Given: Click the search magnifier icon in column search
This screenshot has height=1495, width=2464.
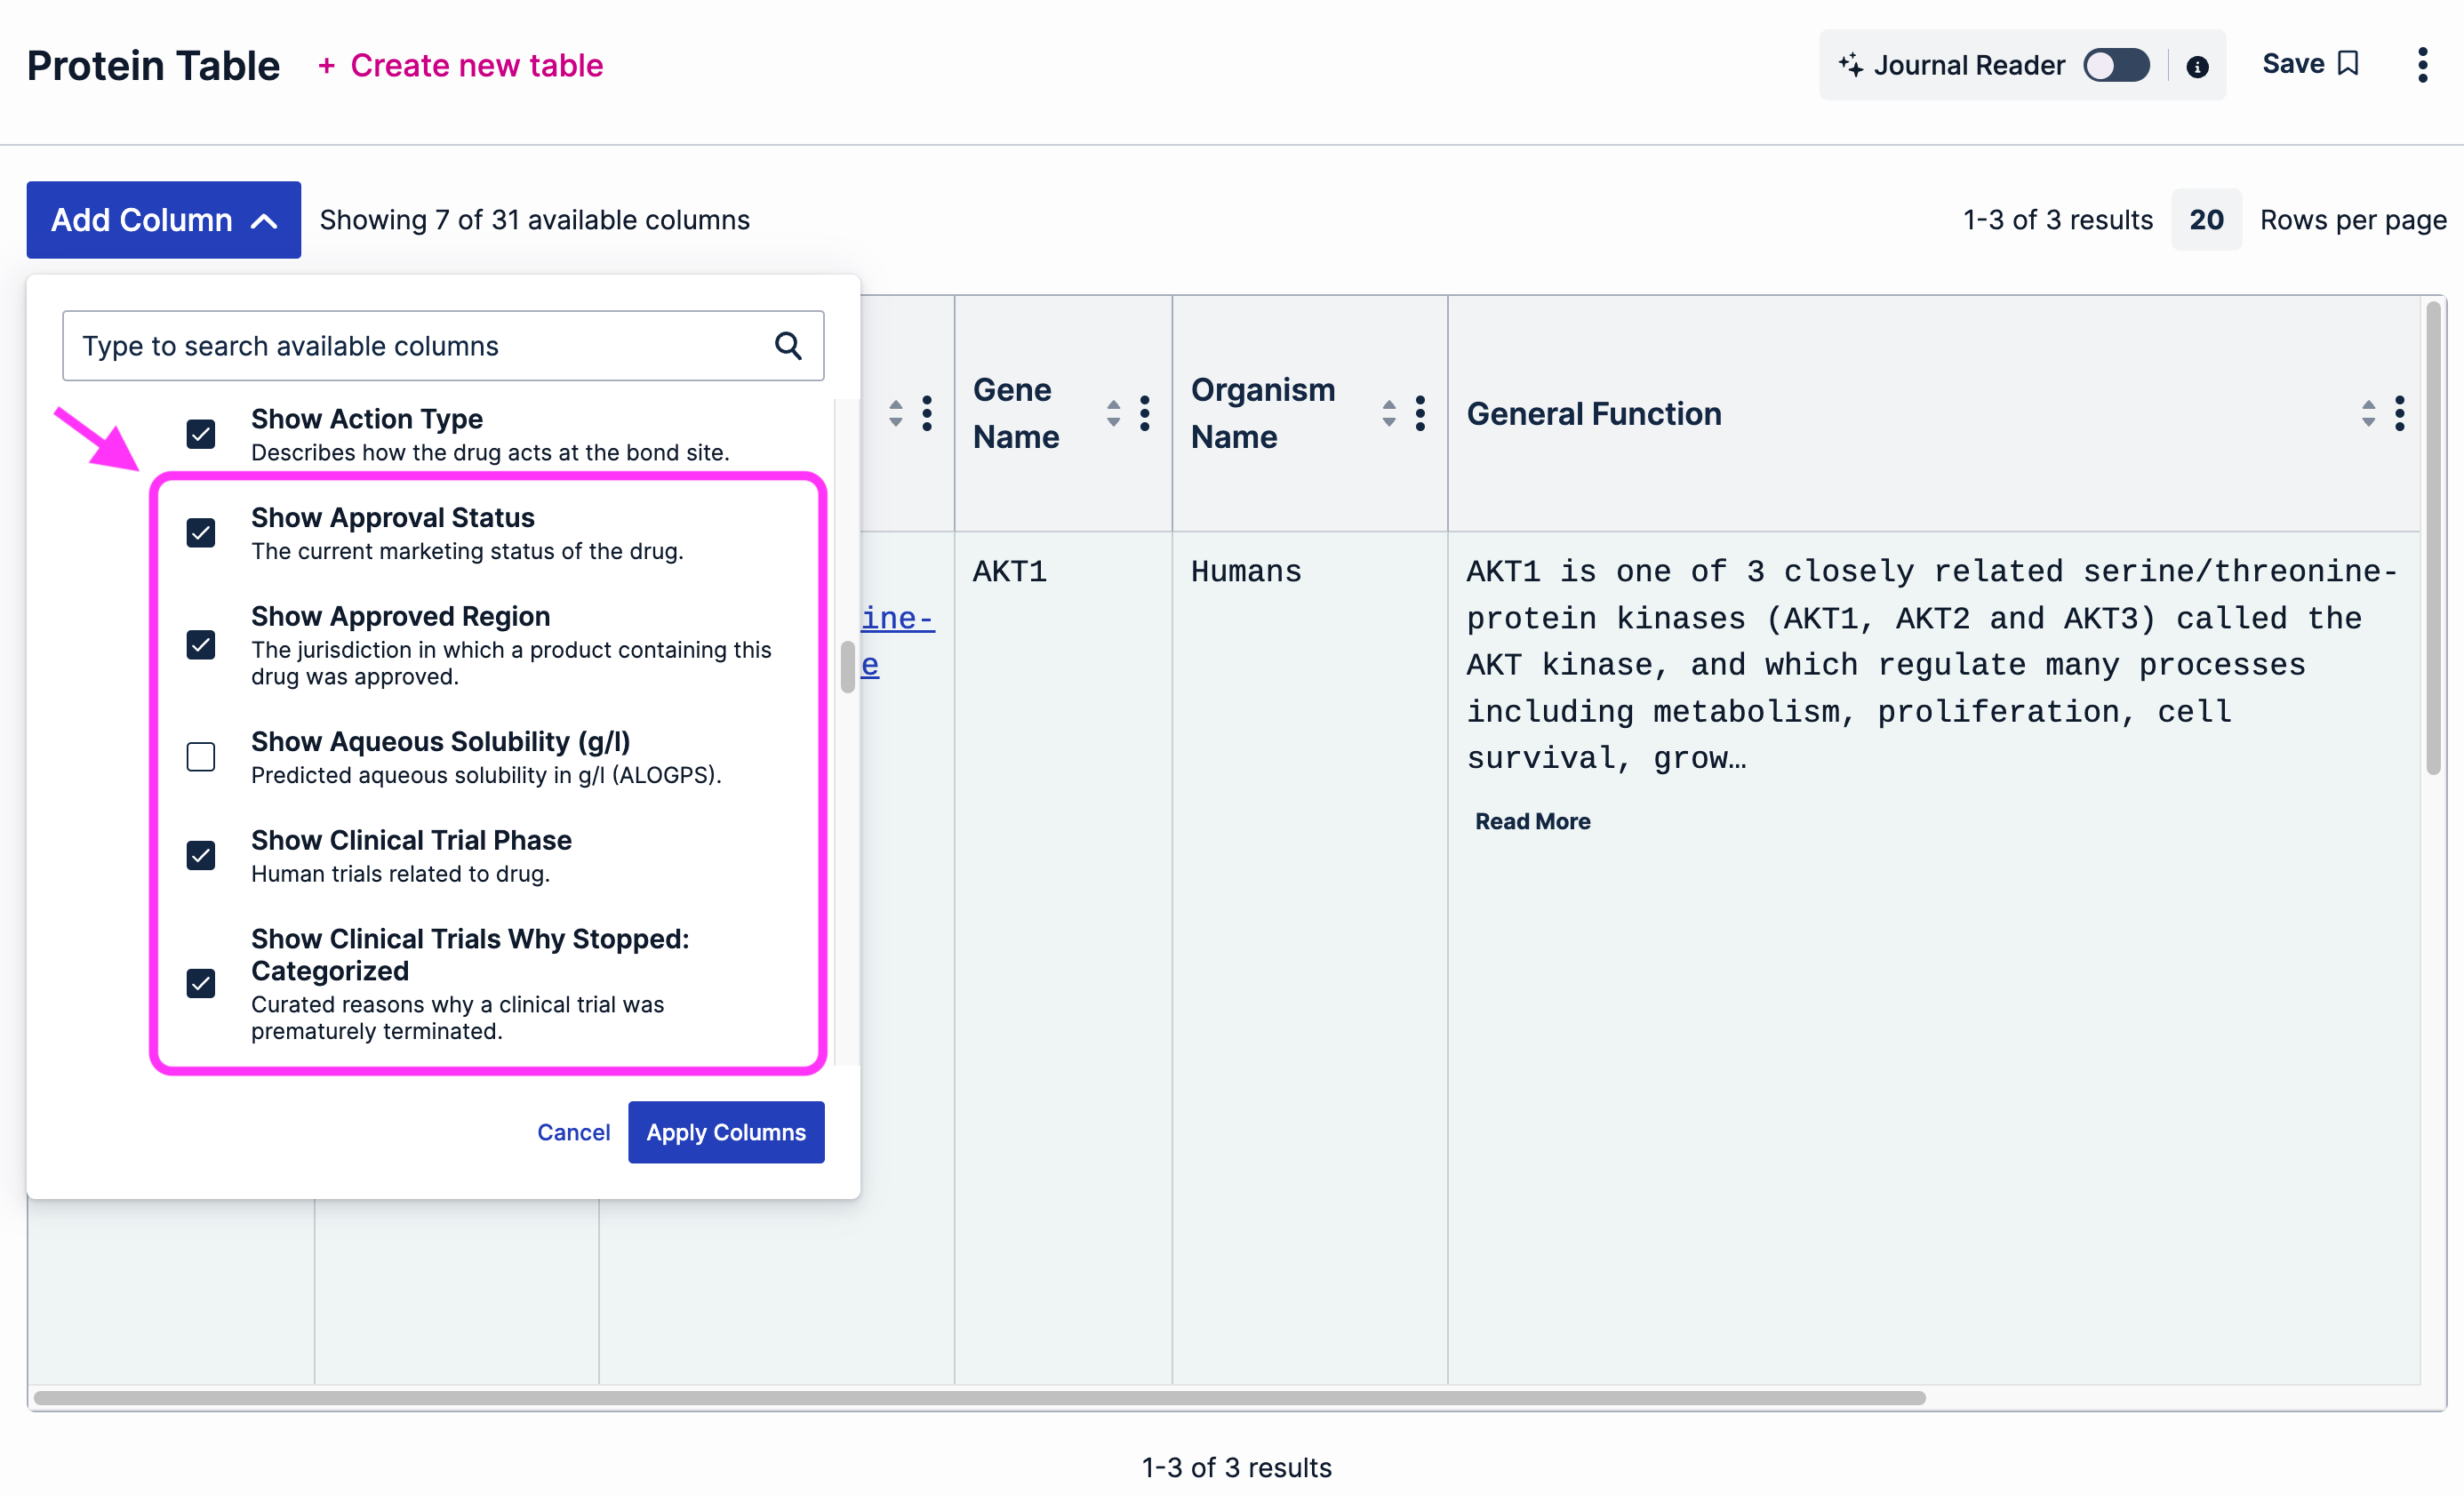Looking at the screenshot, I should 788,346.
